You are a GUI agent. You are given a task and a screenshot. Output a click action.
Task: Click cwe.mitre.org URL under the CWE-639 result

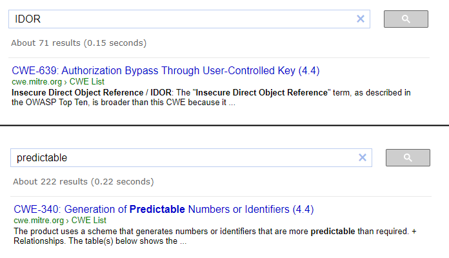(37, 82)
